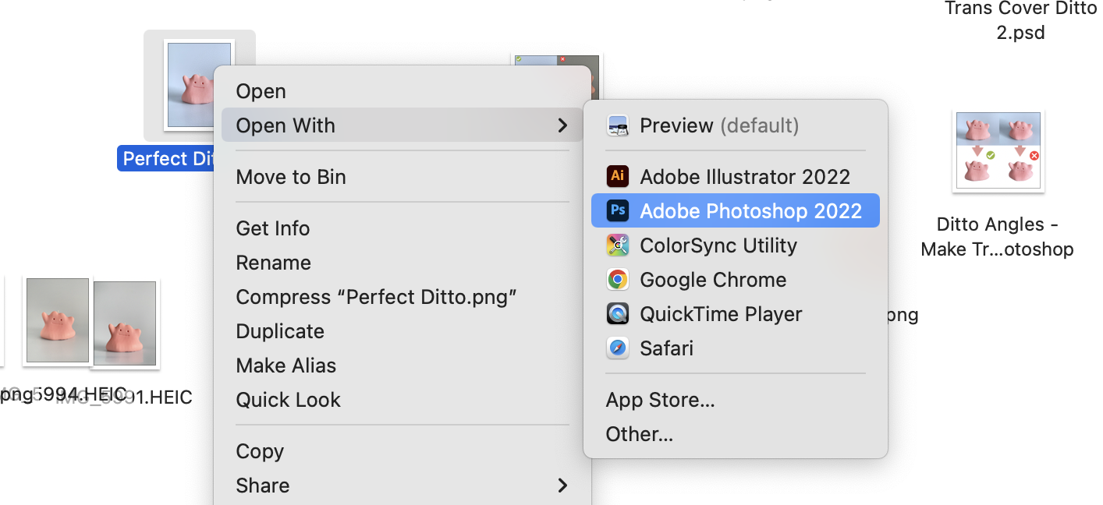Click the Safari compass icon
Viewport: 1103px width, 505px height.
click(618, 348)
